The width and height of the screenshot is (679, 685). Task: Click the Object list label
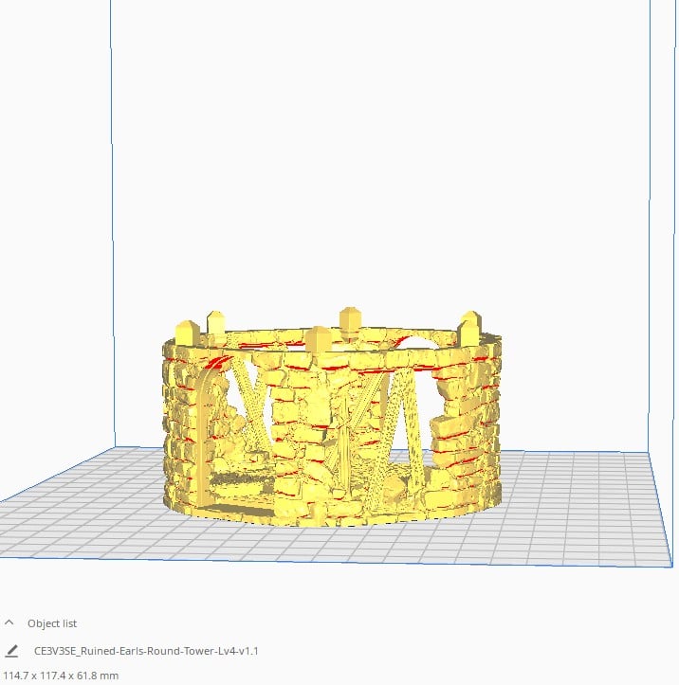52,623
